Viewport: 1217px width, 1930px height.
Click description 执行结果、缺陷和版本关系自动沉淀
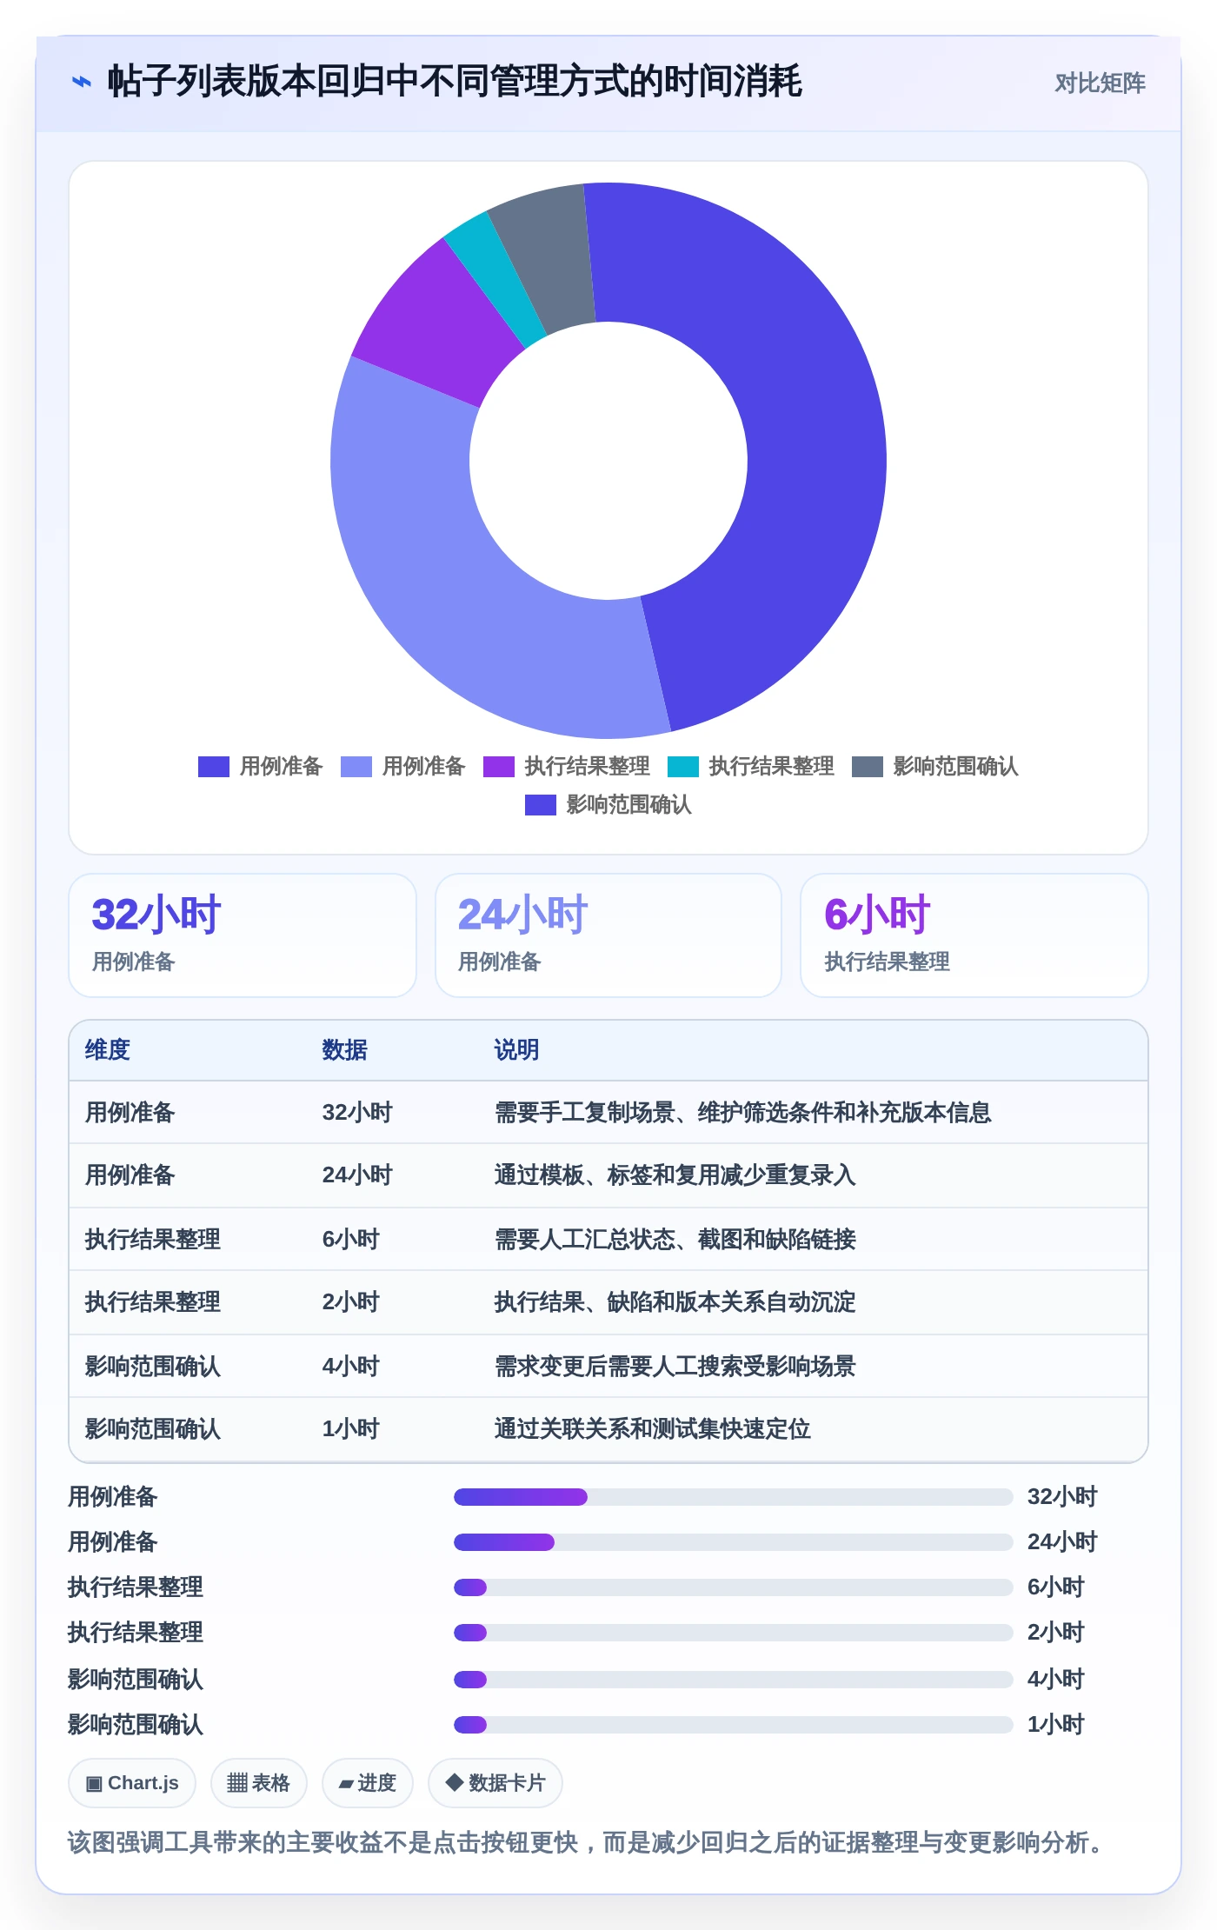point(675,1302)
